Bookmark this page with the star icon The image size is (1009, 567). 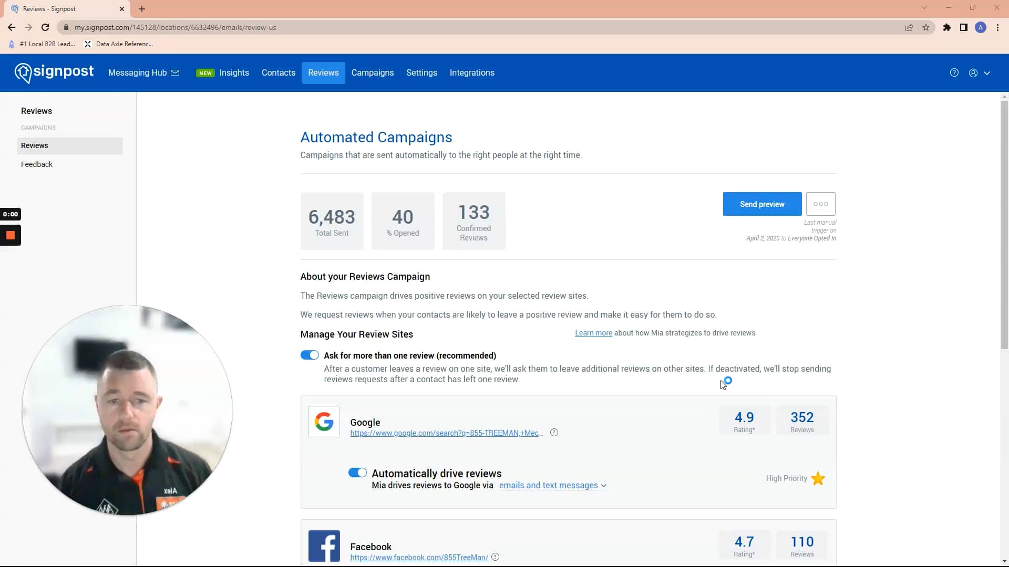[926, 27]
